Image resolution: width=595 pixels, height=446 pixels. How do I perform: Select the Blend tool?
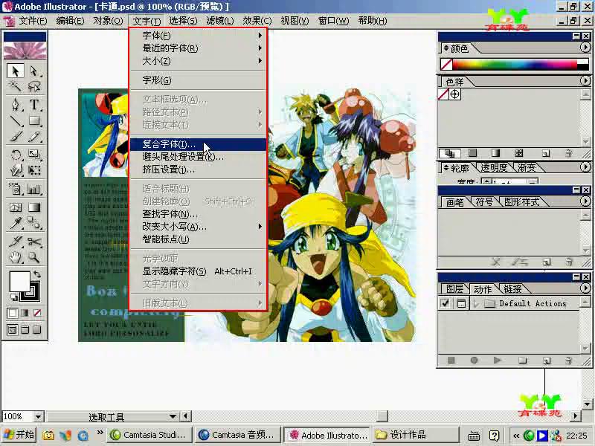(x=34, y=223)
